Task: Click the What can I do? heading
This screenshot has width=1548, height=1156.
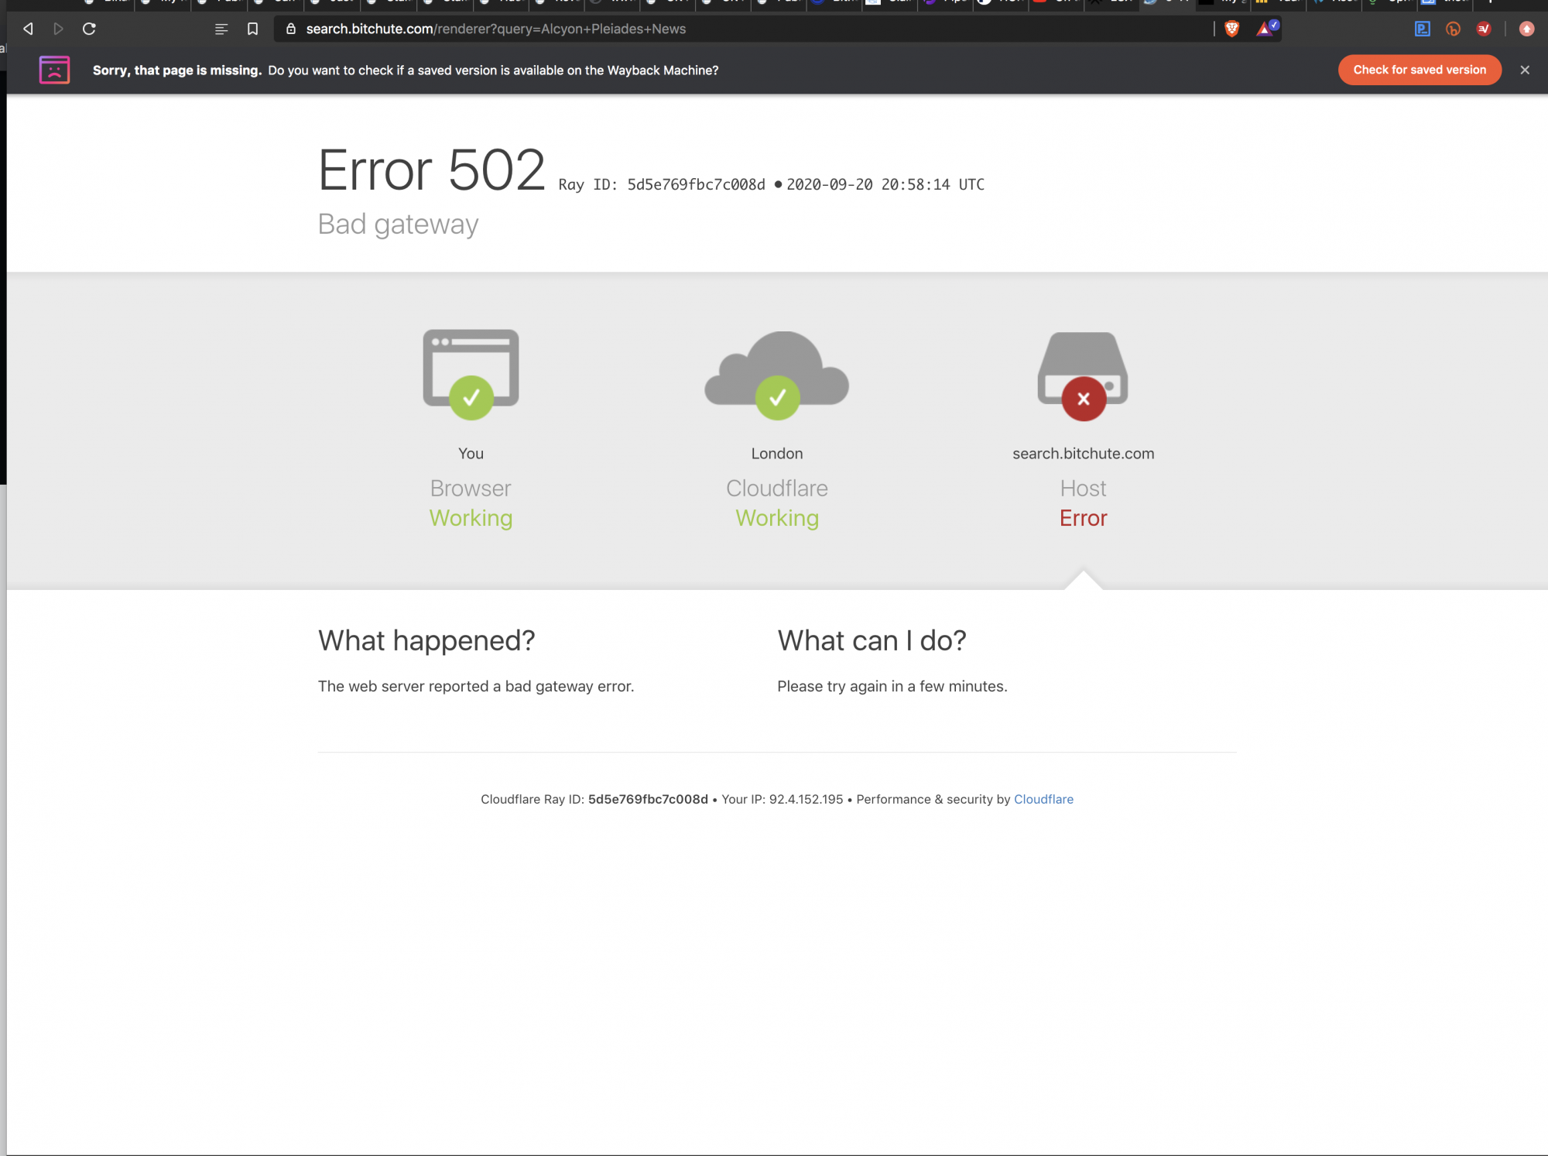Action: coord(872,641)
